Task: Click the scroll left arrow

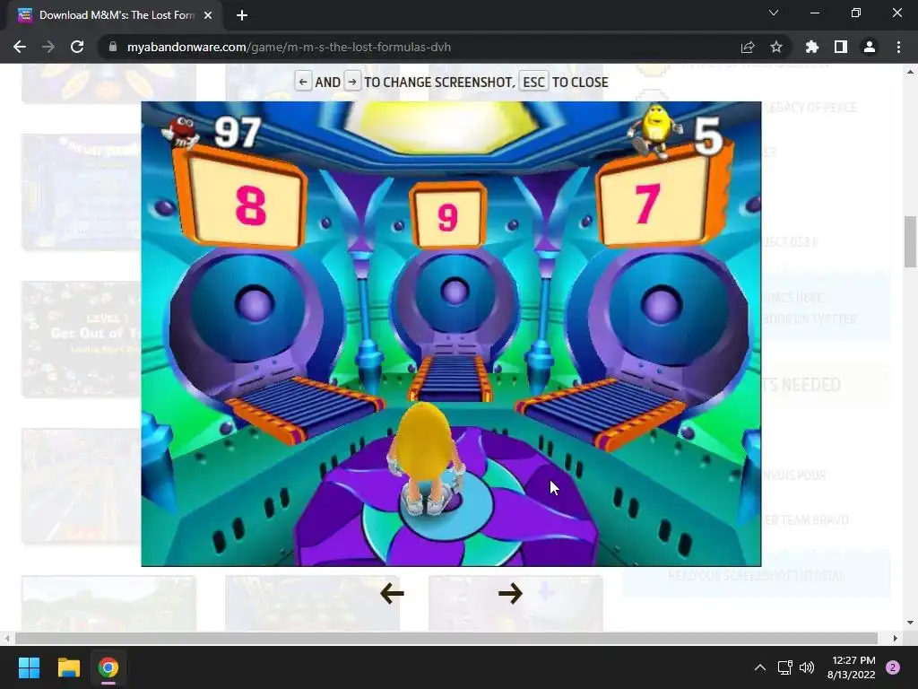Action: coord(6,638)
